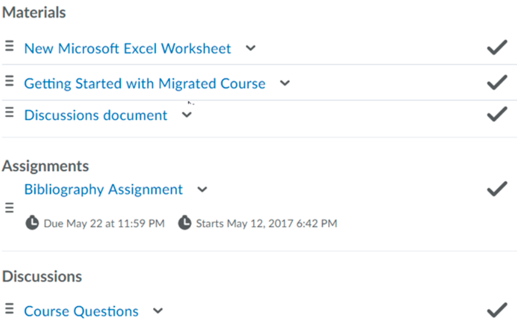Open the Bibliography Assignment link

click(x=103, y=190)
